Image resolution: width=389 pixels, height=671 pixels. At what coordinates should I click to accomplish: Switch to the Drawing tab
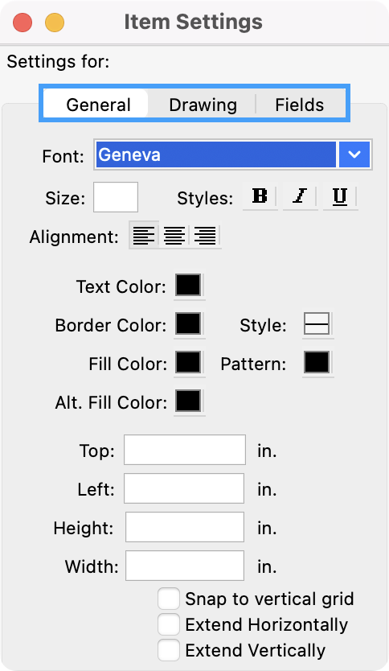pos(203,105)
